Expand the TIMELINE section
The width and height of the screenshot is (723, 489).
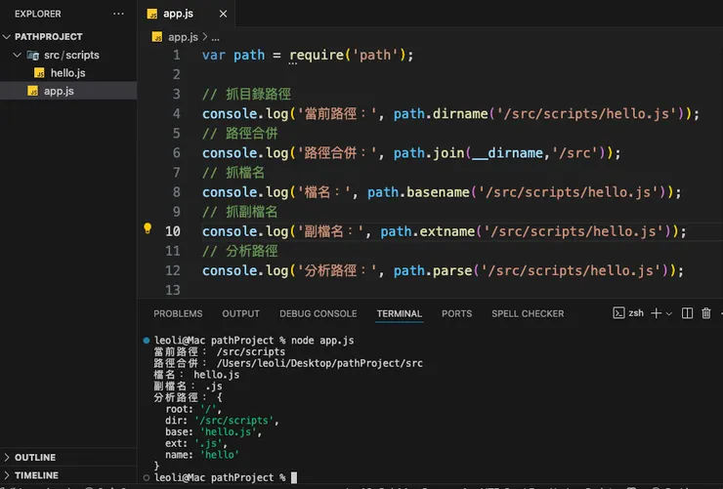[x=35, y=475]
